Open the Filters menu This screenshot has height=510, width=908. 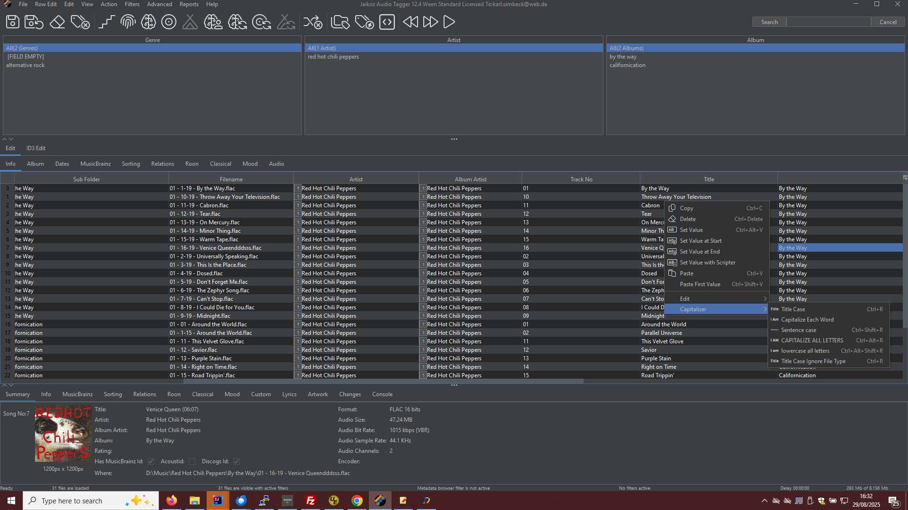[132, 4]
